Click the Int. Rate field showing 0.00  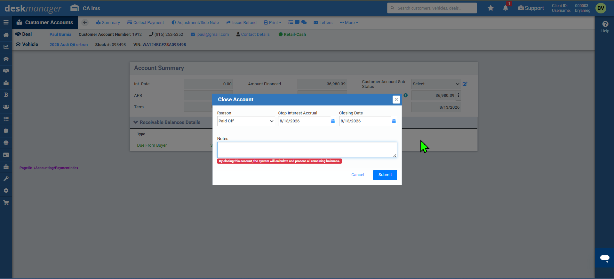coord(208,84)
